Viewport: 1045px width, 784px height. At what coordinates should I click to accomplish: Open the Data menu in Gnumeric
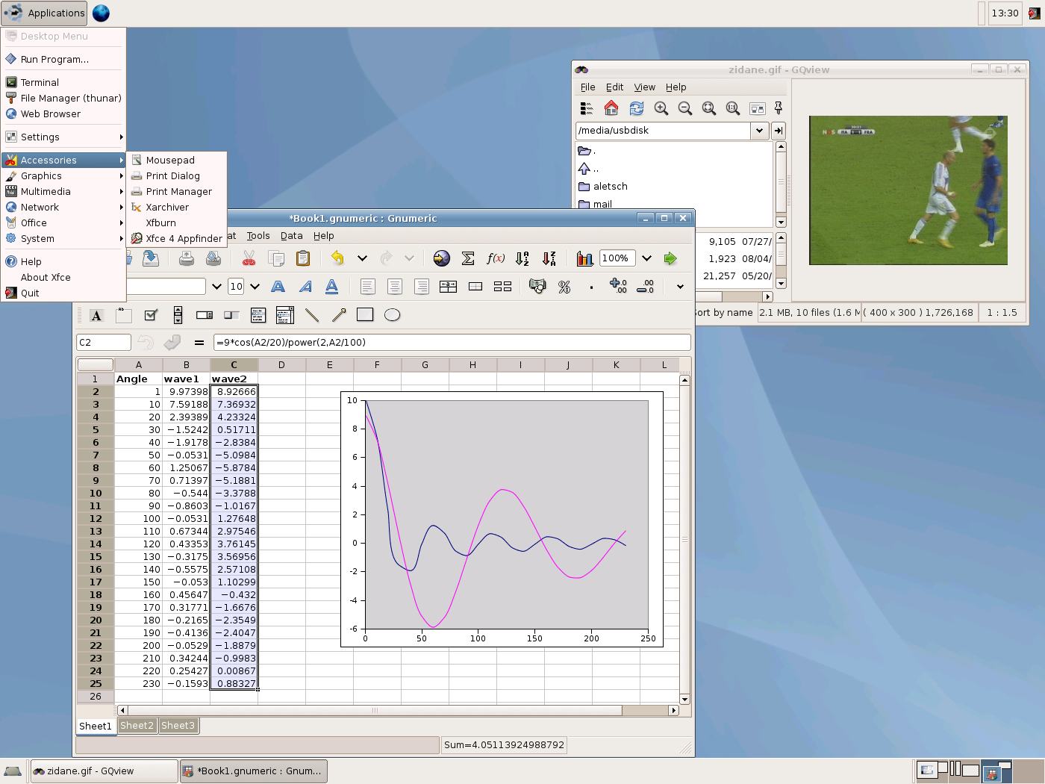tap(291, 236)
